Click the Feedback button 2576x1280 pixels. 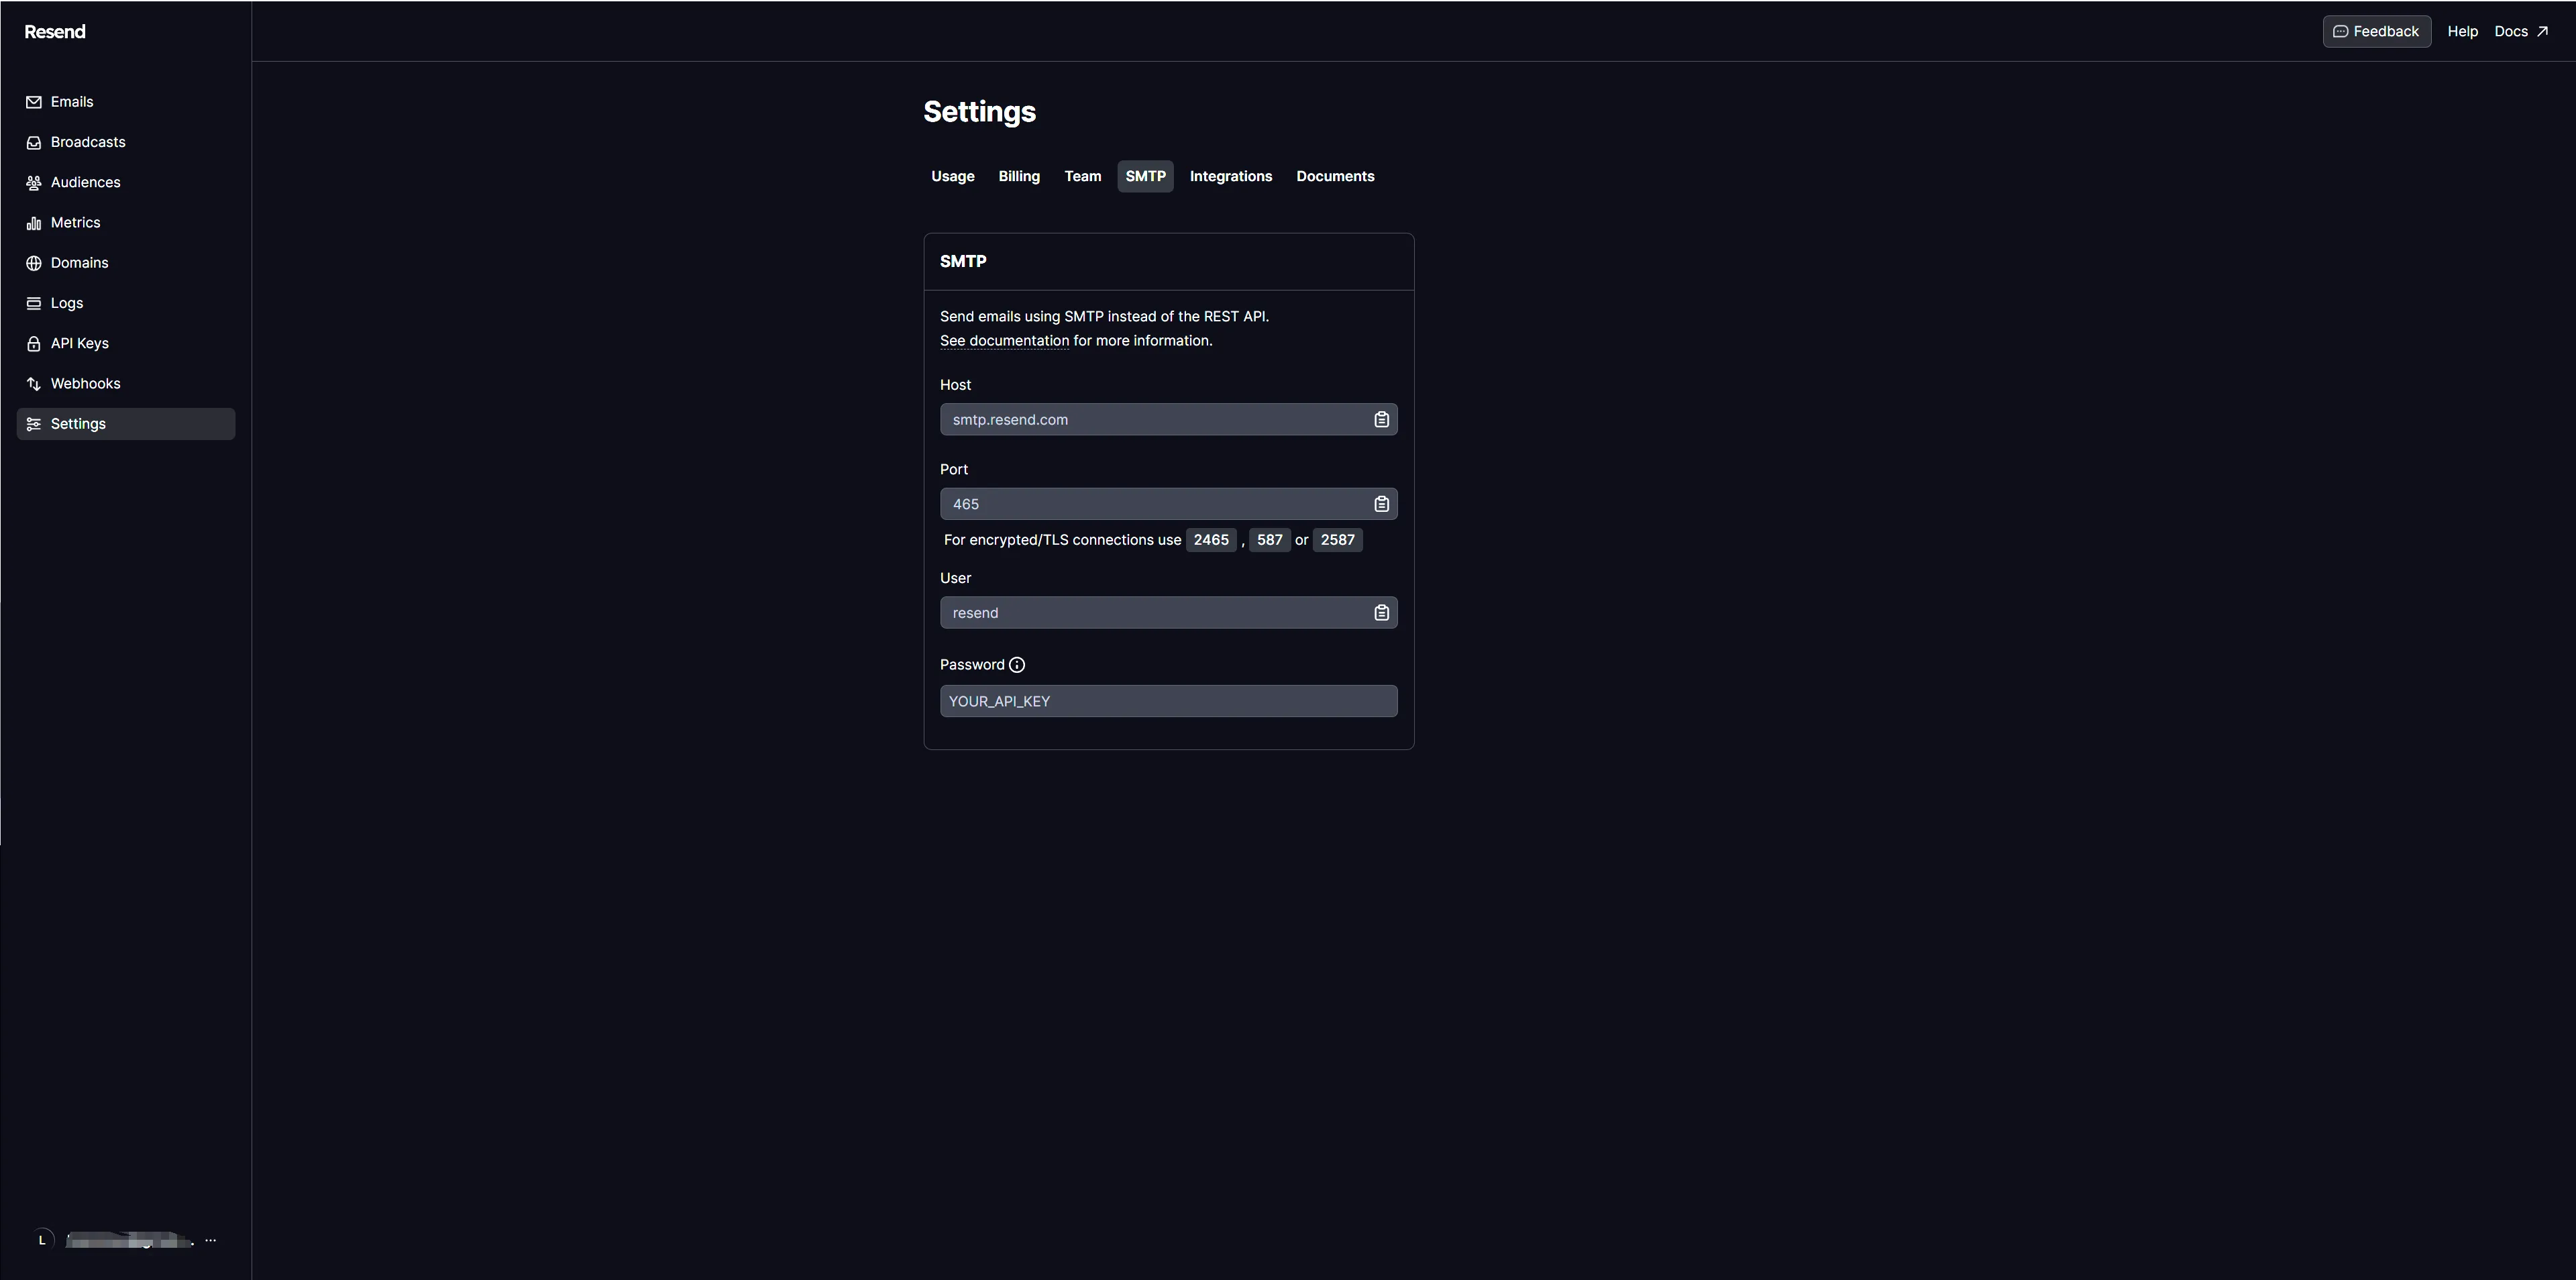tap(2376, 32)
